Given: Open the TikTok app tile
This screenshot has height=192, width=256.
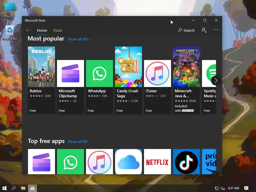Looking at the screenshot, I should pos(186,162).
